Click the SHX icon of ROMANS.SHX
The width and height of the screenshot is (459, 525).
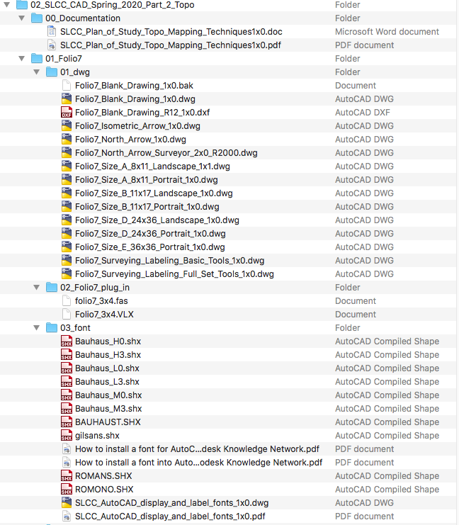tap(67, 476)
